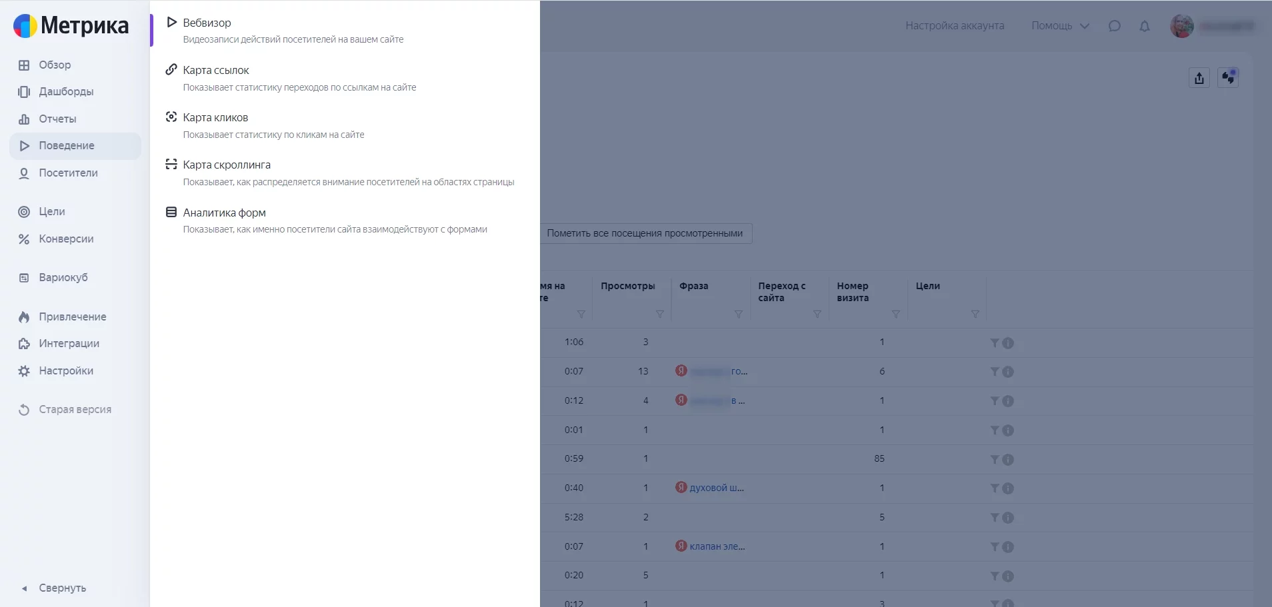Open Настройки gear icon in sidebar
1272x607 pixels.
[24, 370]
